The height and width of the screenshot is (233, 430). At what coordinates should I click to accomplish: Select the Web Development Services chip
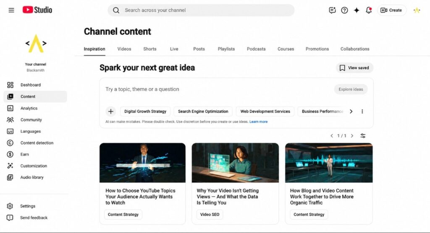tap(265, 111)
